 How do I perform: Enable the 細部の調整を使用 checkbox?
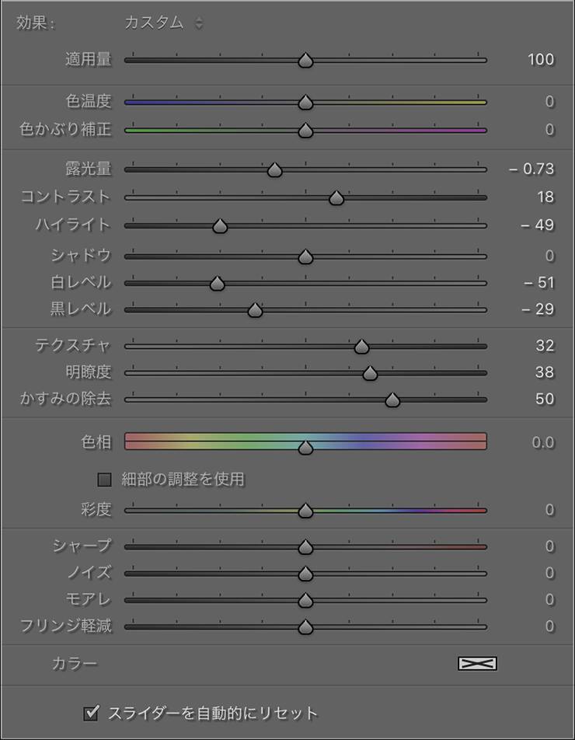pyautogui.click(x=104, y=480)
